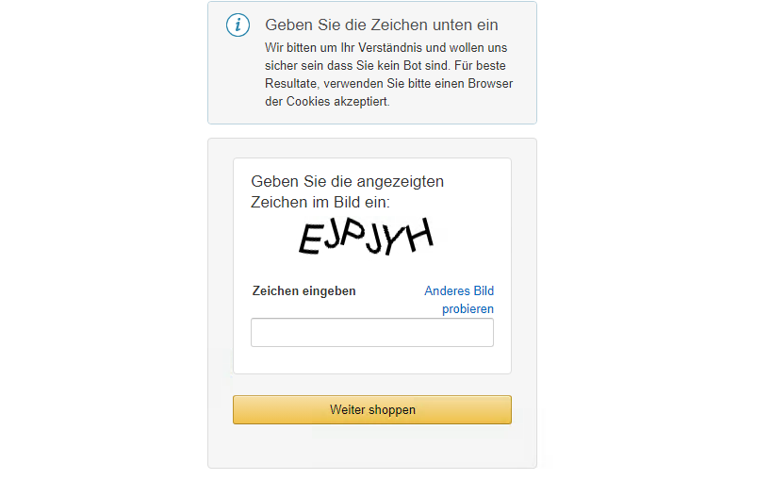771x480 pixels.
Task: Focus the Zeichen eingeben text field
Action: tap(372, 333)
